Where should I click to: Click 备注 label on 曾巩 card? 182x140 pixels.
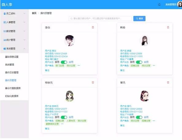tap(122, 125)
